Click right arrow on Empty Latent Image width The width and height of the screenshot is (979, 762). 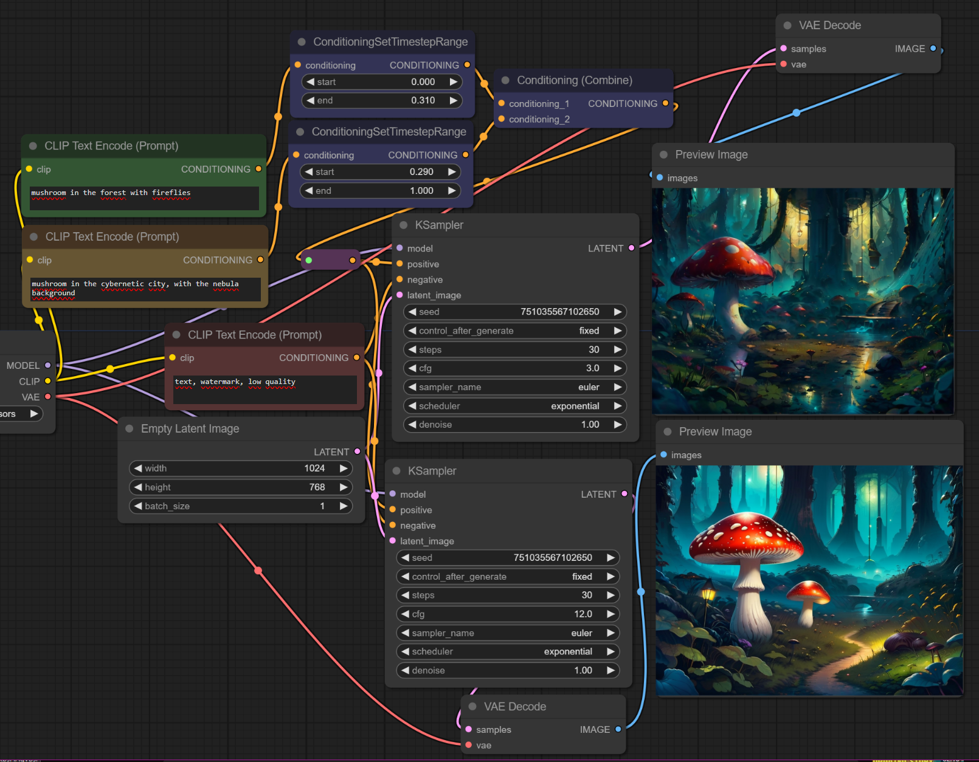(x=344, y=469)
